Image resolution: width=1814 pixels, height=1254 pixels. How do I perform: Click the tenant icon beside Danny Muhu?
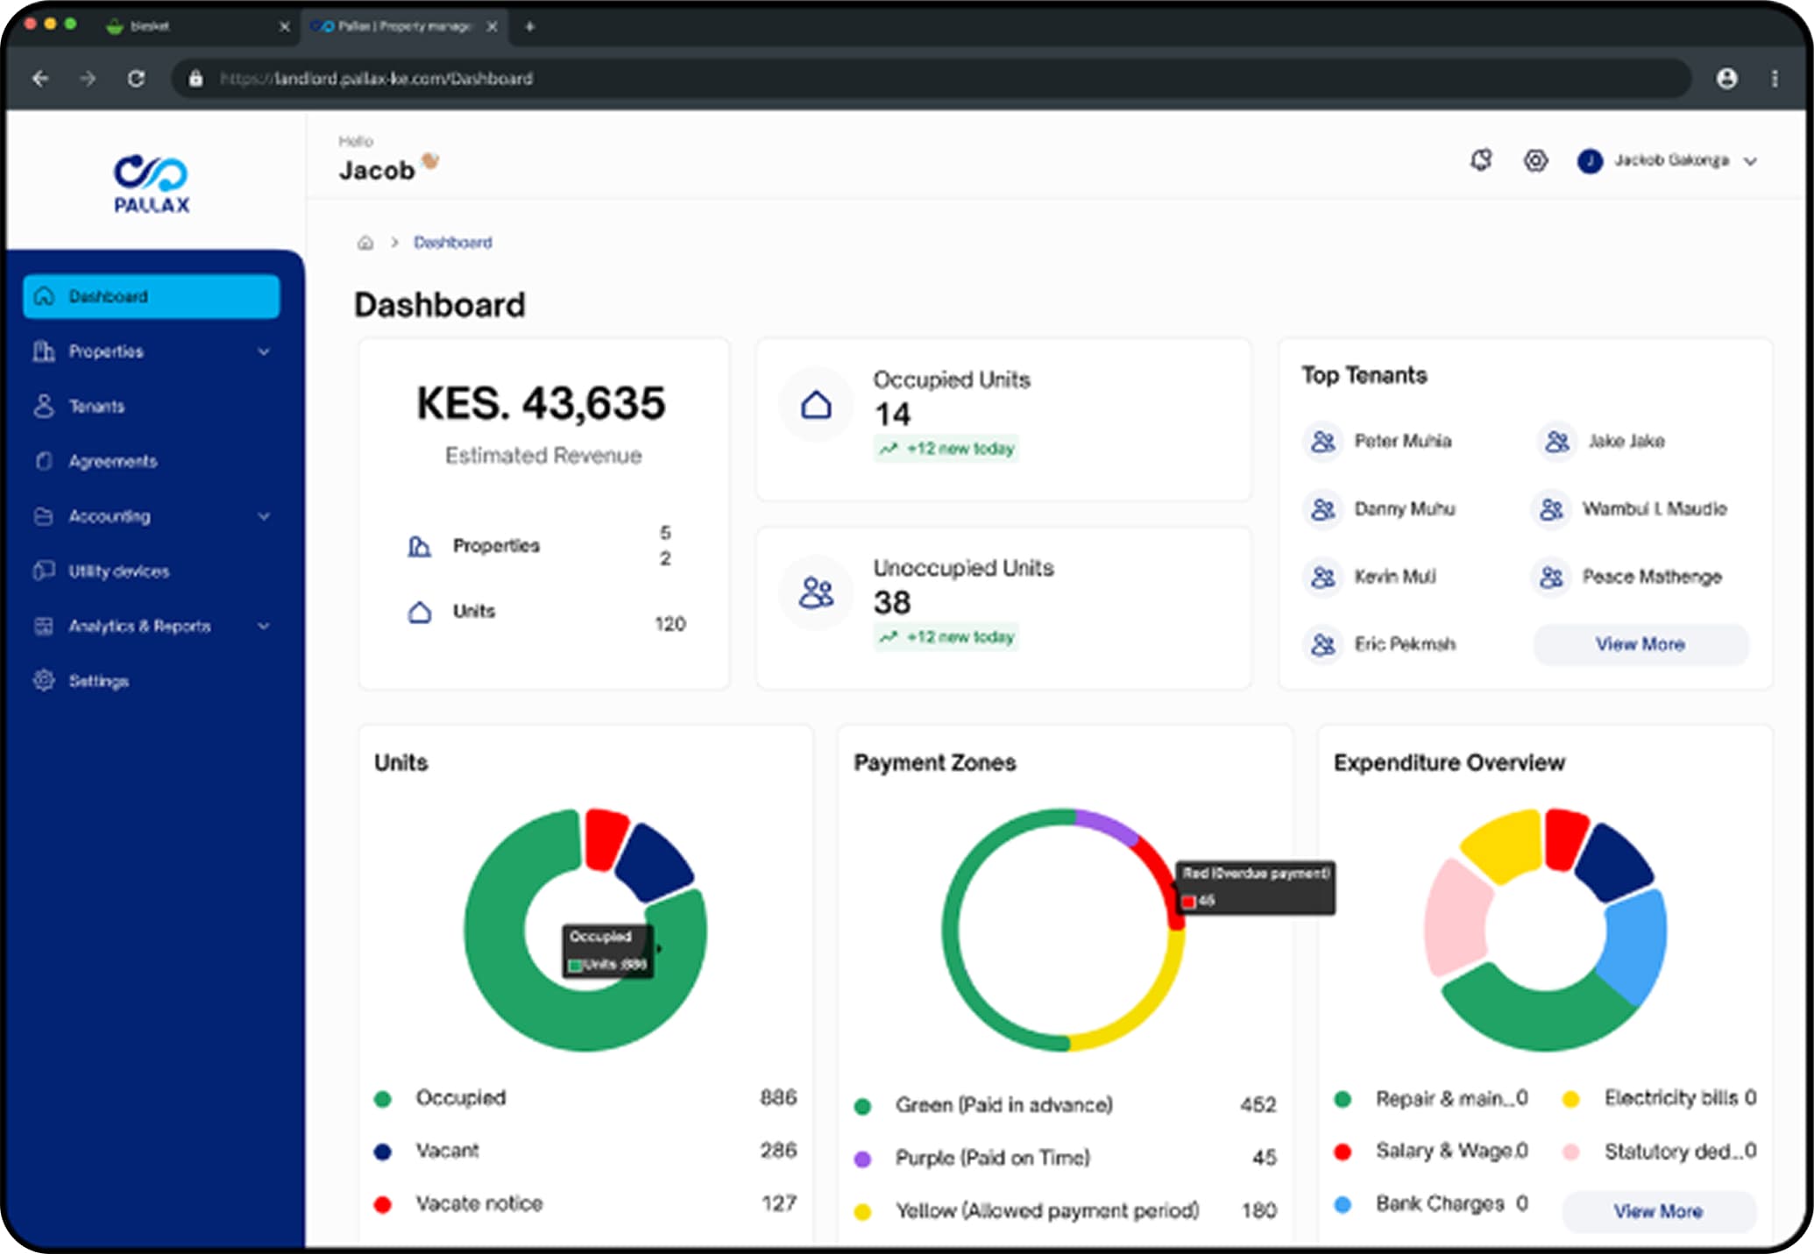point(1323,509)
